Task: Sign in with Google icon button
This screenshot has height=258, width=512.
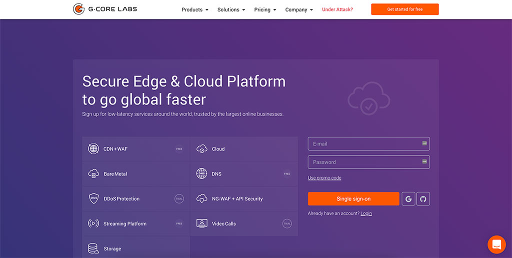Action: (x=408, y=199)
